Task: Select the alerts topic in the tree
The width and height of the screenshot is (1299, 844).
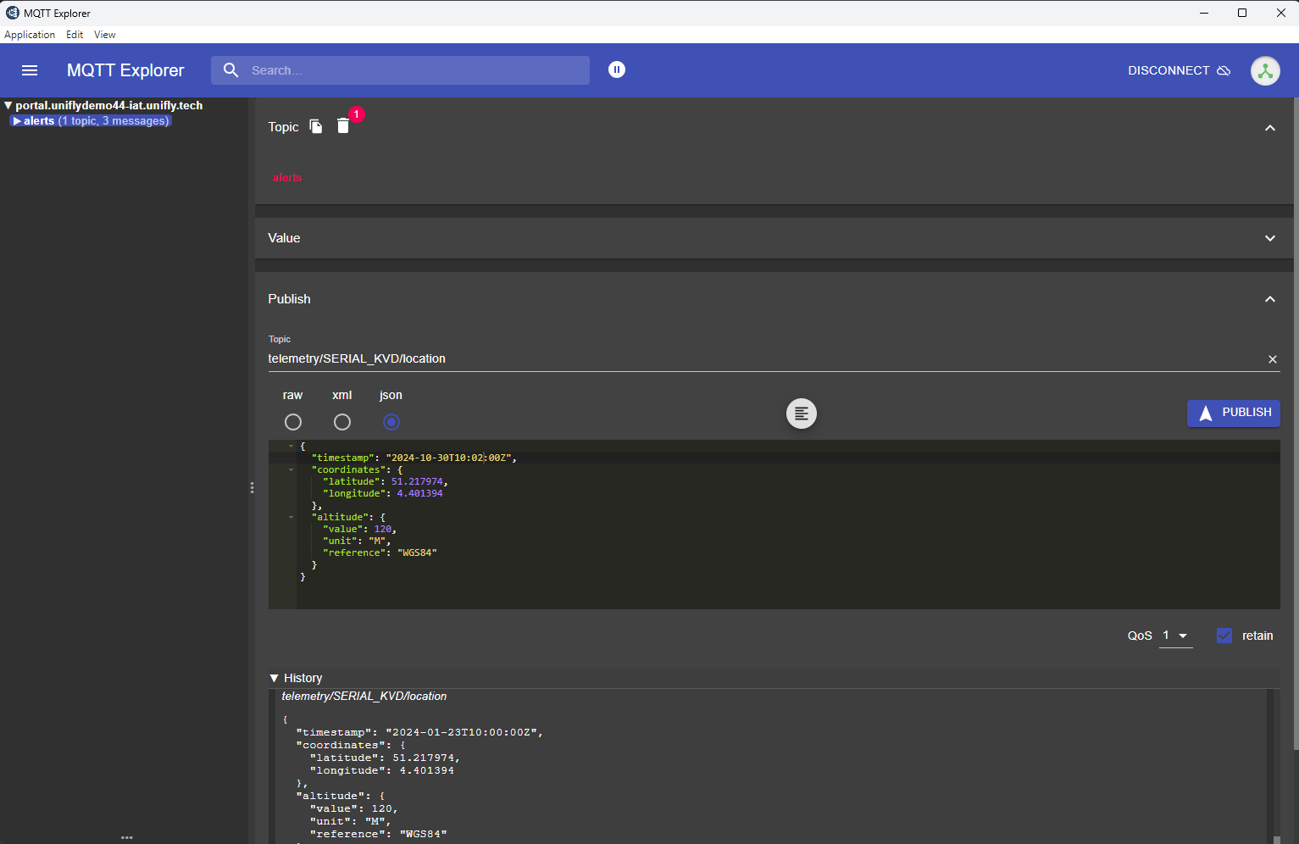Action: 38,120
